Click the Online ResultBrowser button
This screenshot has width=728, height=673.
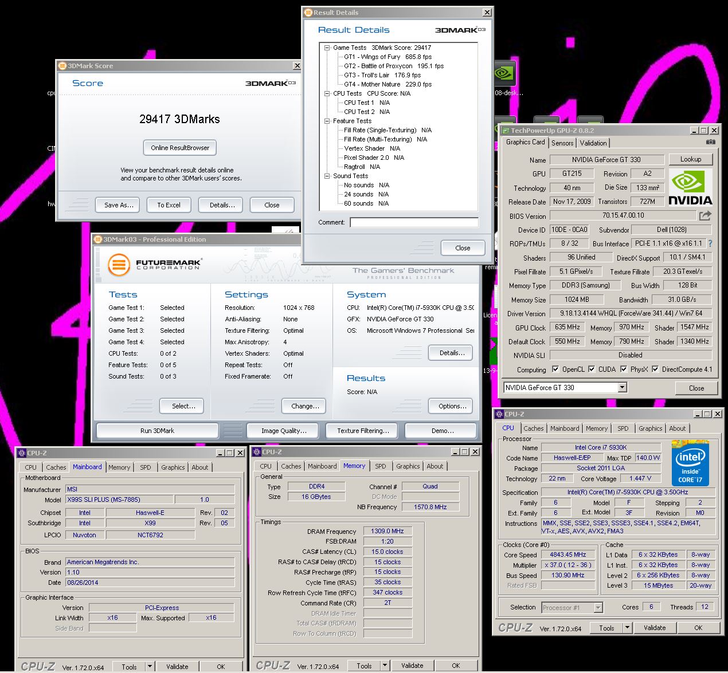pos(180,148)
